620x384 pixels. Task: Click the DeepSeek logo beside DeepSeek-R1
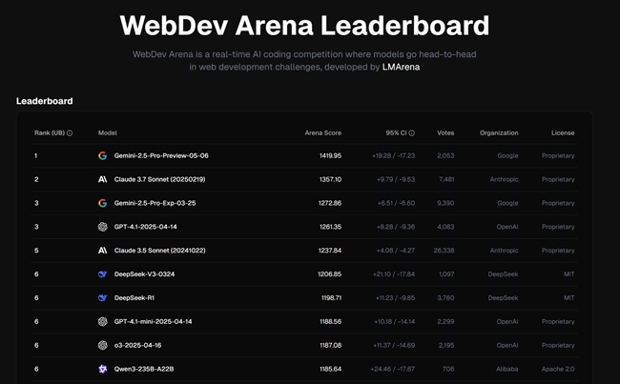[102, 297]
